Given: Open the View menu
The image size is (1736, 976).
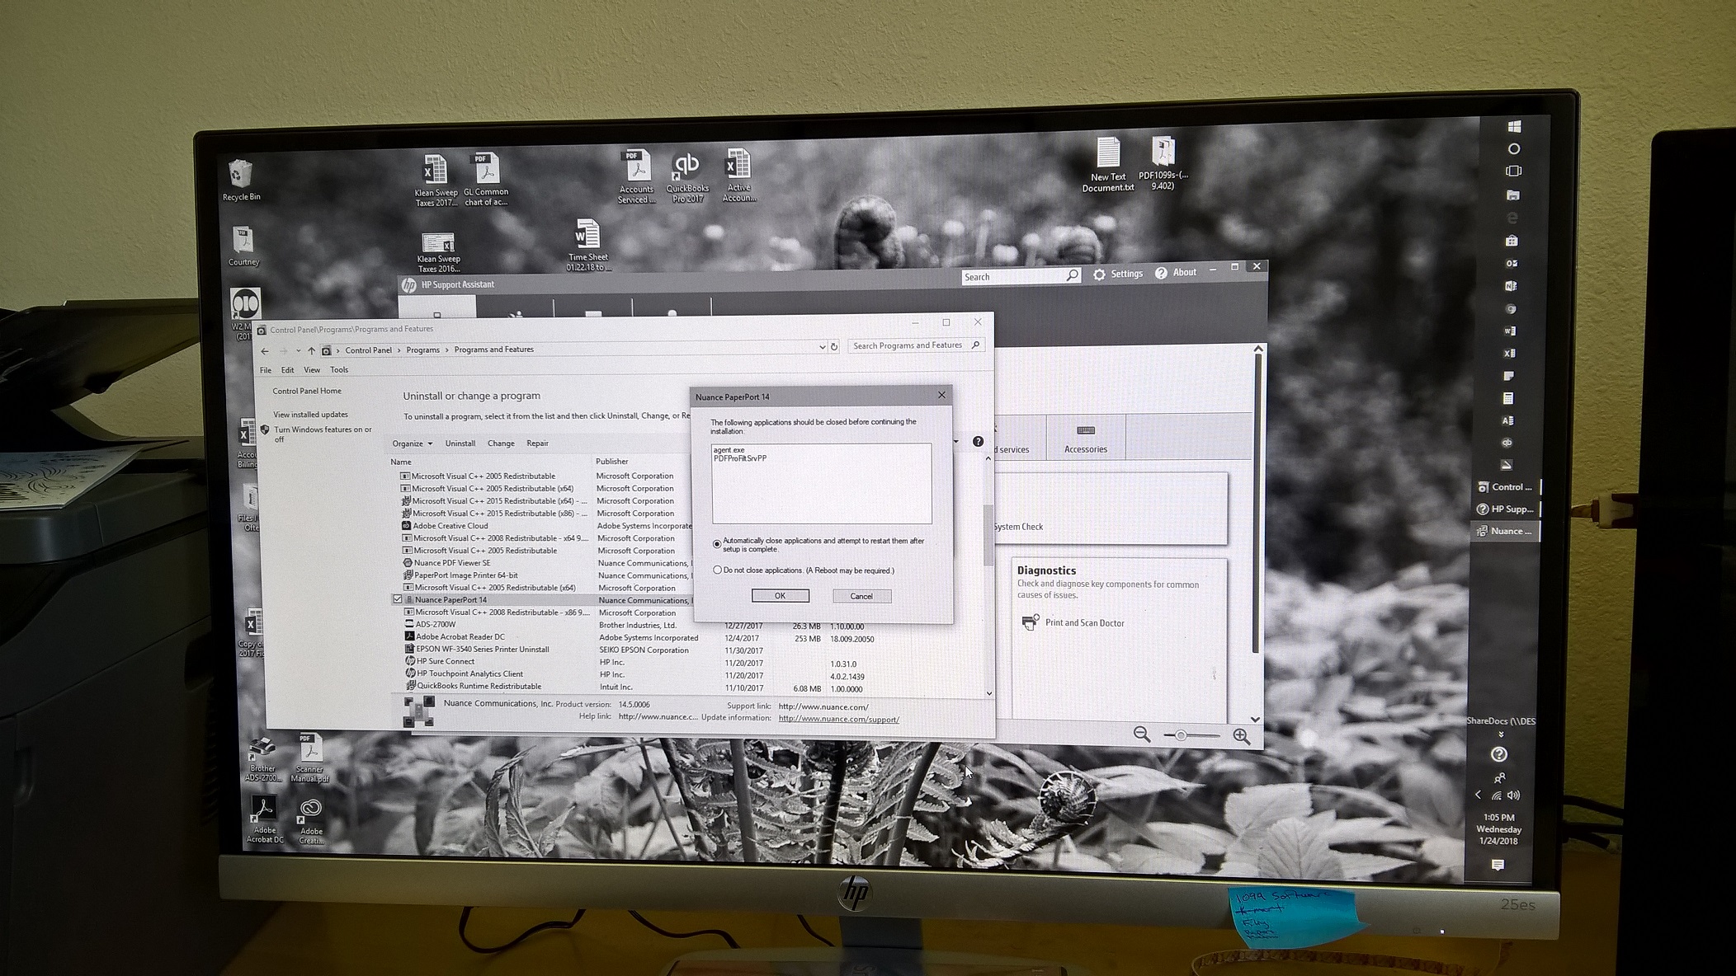Looking at the screenshot, I should tap(311, 369).
